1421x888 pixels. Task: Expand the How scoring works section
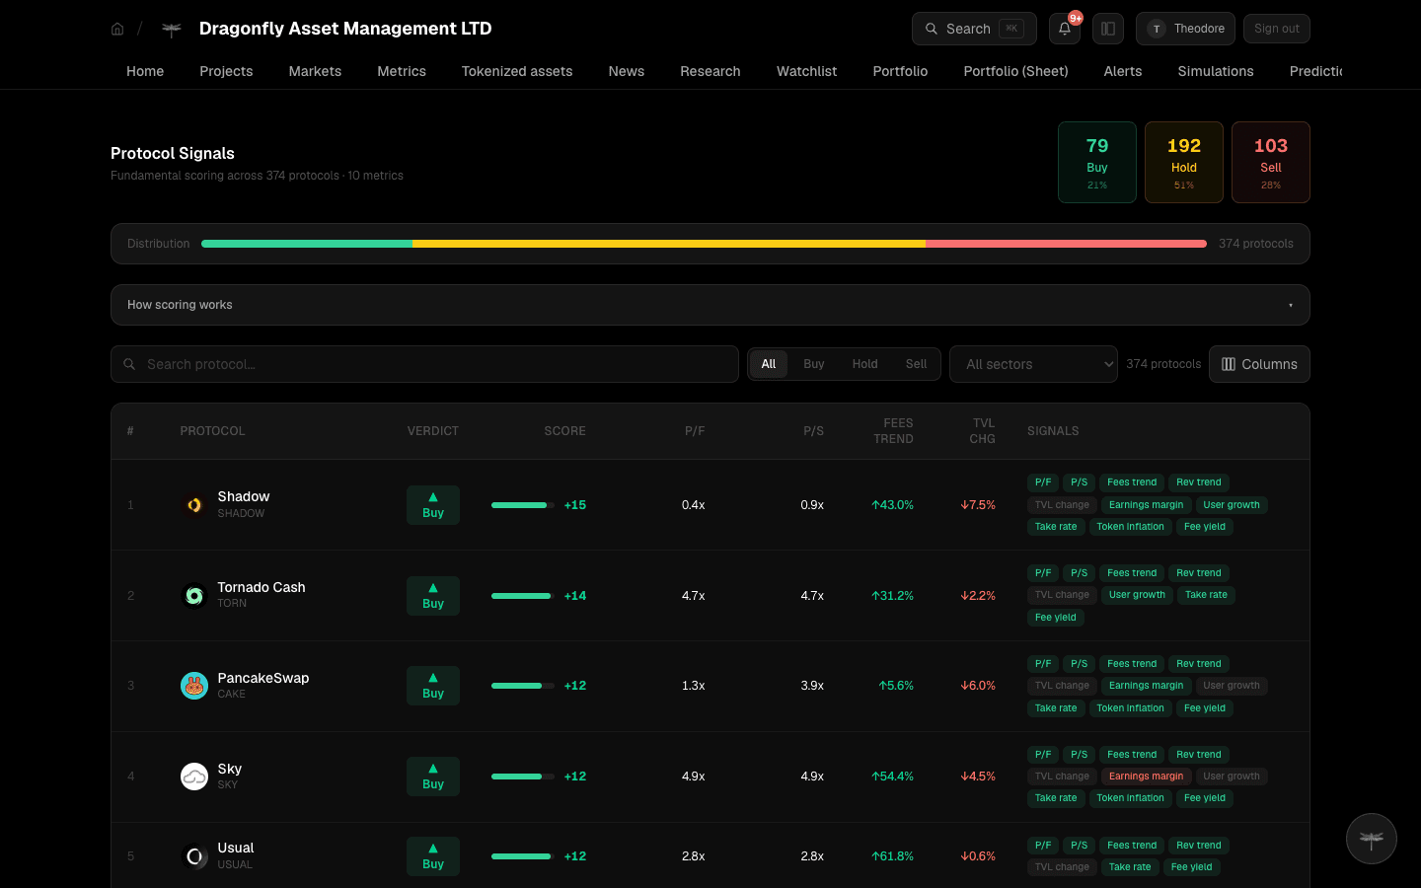[x=710, y=305]
